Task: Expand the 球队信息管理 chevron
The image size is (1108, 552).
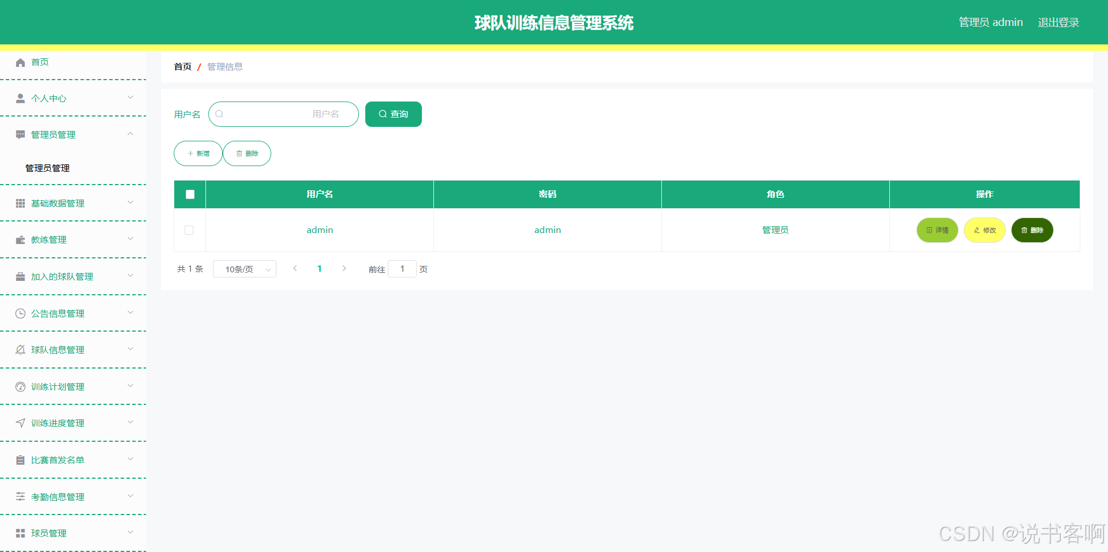Action: pyautogui.click(x=130, y=349)
